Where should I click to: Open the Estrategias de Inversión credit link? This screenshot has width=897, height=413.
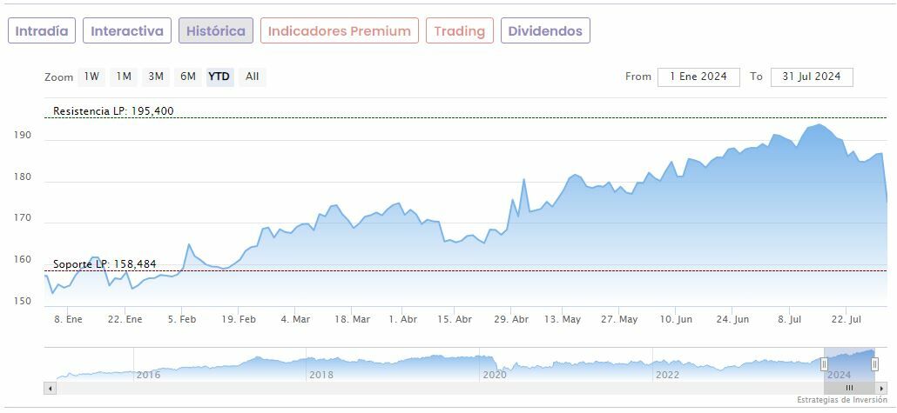(841, 400)
